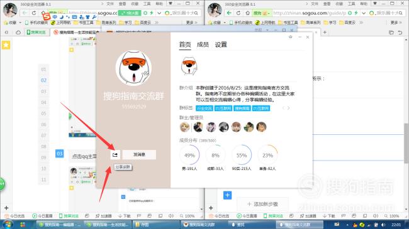Click the skin shirt icon in right browser
The width and height of the screenshot is (409, 229).
375,3
